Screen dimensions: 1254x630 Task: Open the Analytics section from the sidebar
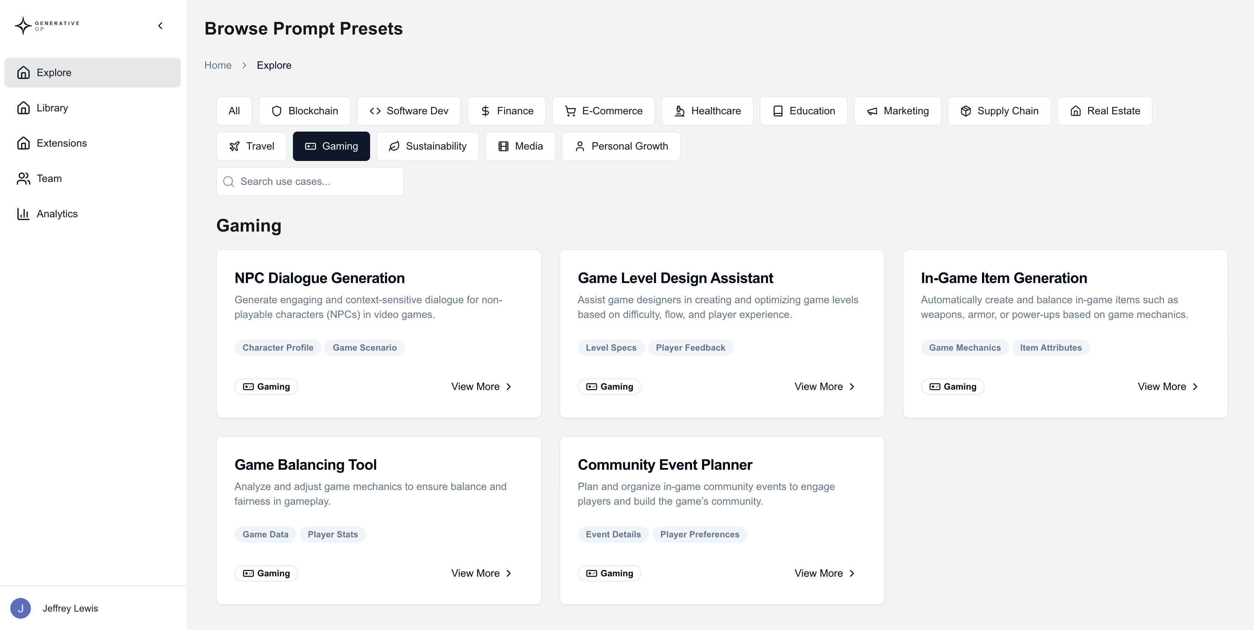(23, 213)
